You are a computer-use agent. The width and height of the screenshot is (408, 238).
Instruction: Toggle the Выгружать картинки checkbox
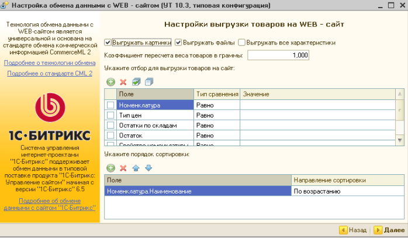108,43
